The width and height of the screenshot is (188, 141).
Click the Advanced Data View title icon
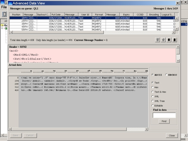(10, 3)
